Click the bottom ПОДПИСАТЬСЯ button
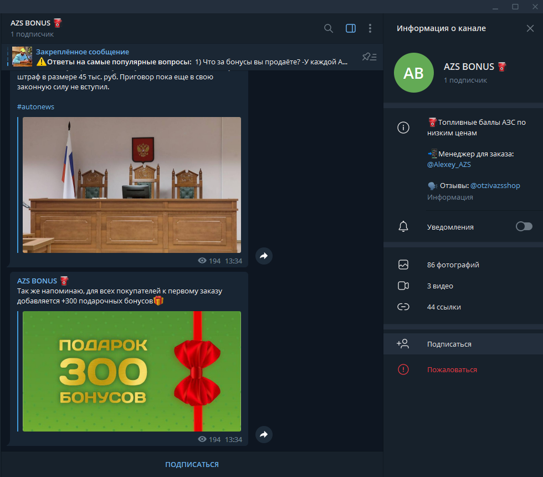Screen dimensions: 543x477 pyautogui.click(x=192, y=465)
